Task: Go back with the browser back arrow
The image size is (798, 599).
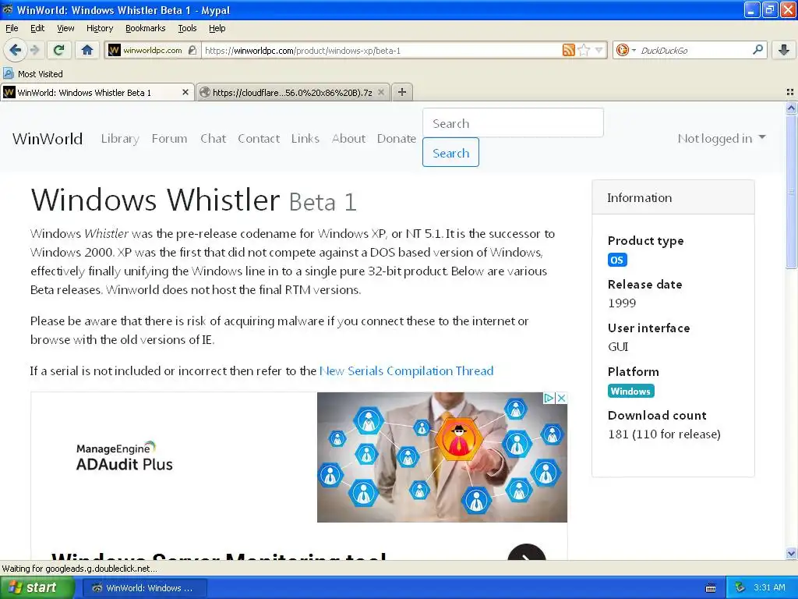Action: coord(16,50)
